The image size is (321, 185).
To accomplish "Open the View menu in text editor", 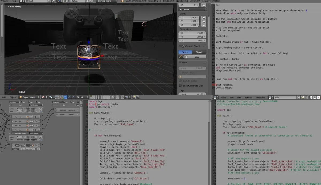I will (x=223, y=98).
